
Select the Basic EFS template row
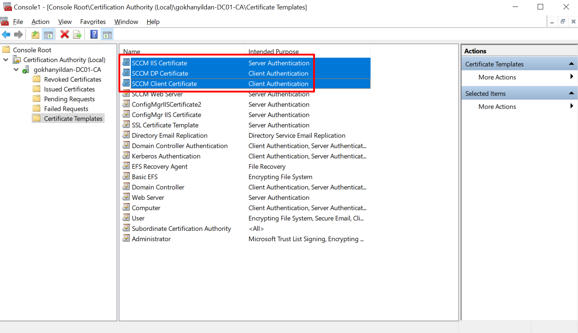pos(246,177)
